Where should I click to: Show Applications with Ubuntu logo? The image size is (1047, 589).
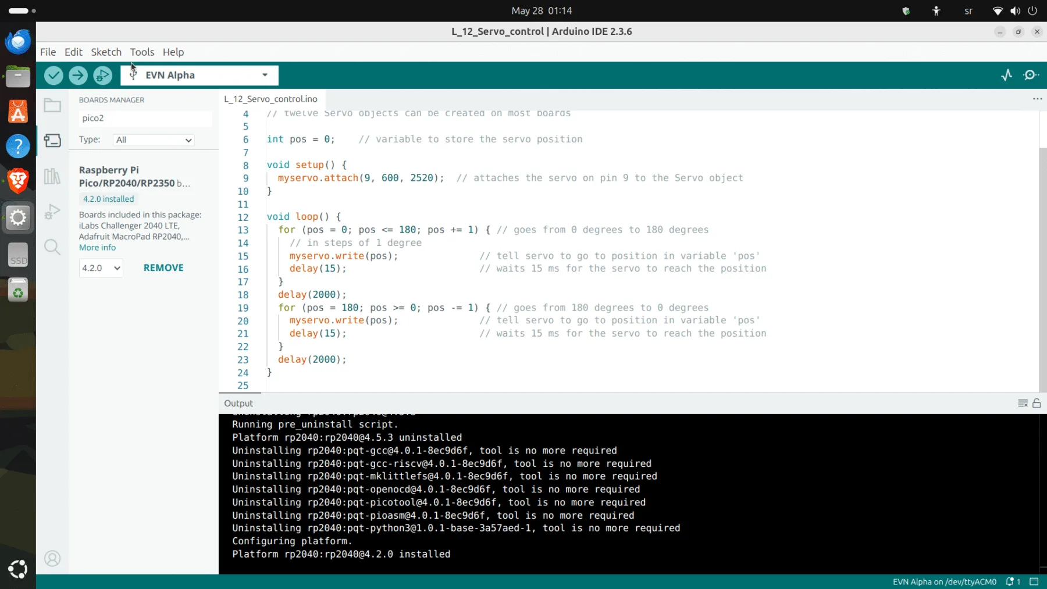point(18,569)
